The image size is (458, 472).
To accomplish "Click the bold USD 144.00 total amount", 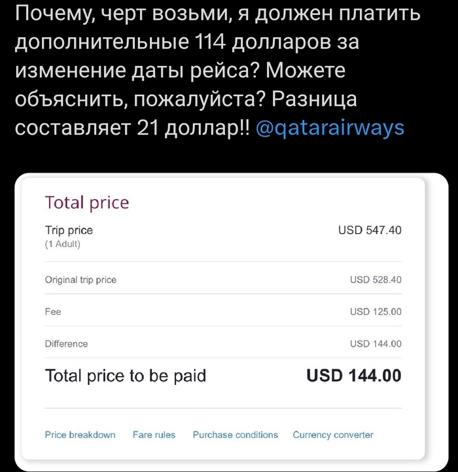I will click(354, 376).
